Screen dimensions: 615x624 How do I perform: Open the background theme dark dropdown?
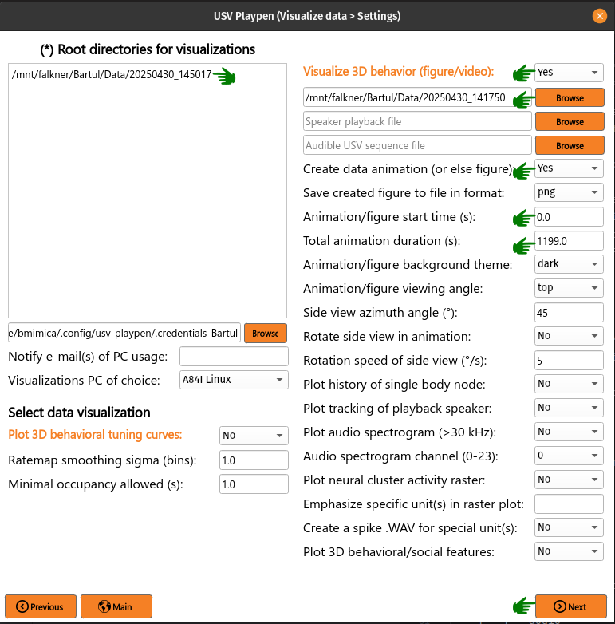tap(569, 264)
